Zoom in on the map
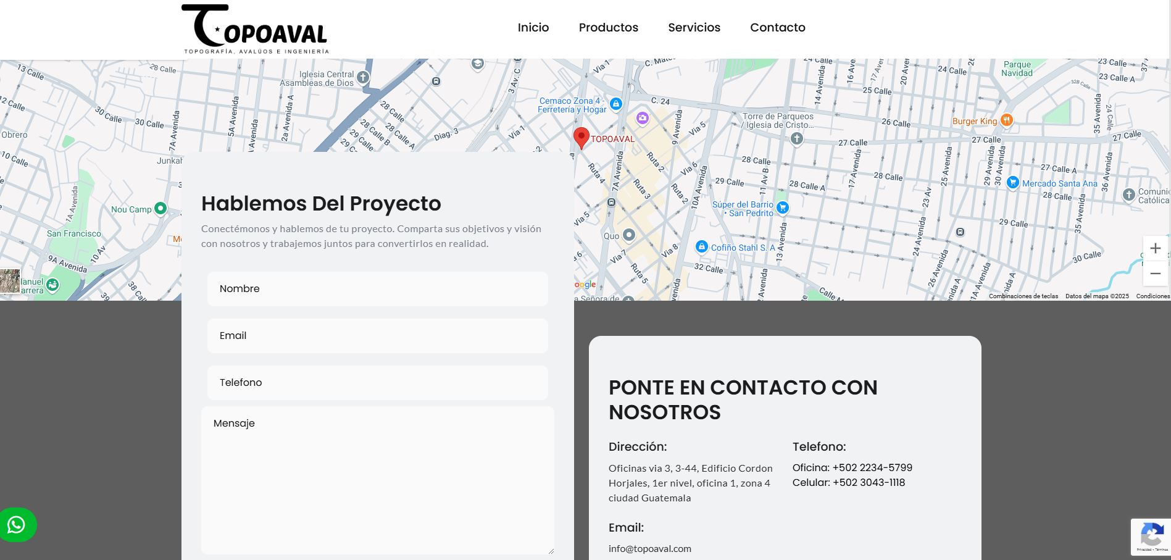Viewport: 1171px width, 560px height. pos(1155,249)
